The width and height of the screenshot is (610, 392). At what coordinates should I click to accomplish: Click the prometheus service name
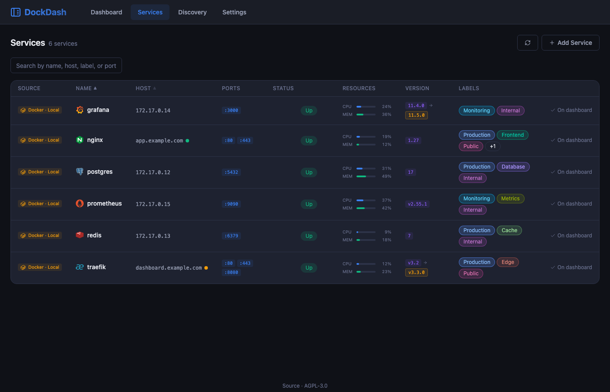click(105, 203)
